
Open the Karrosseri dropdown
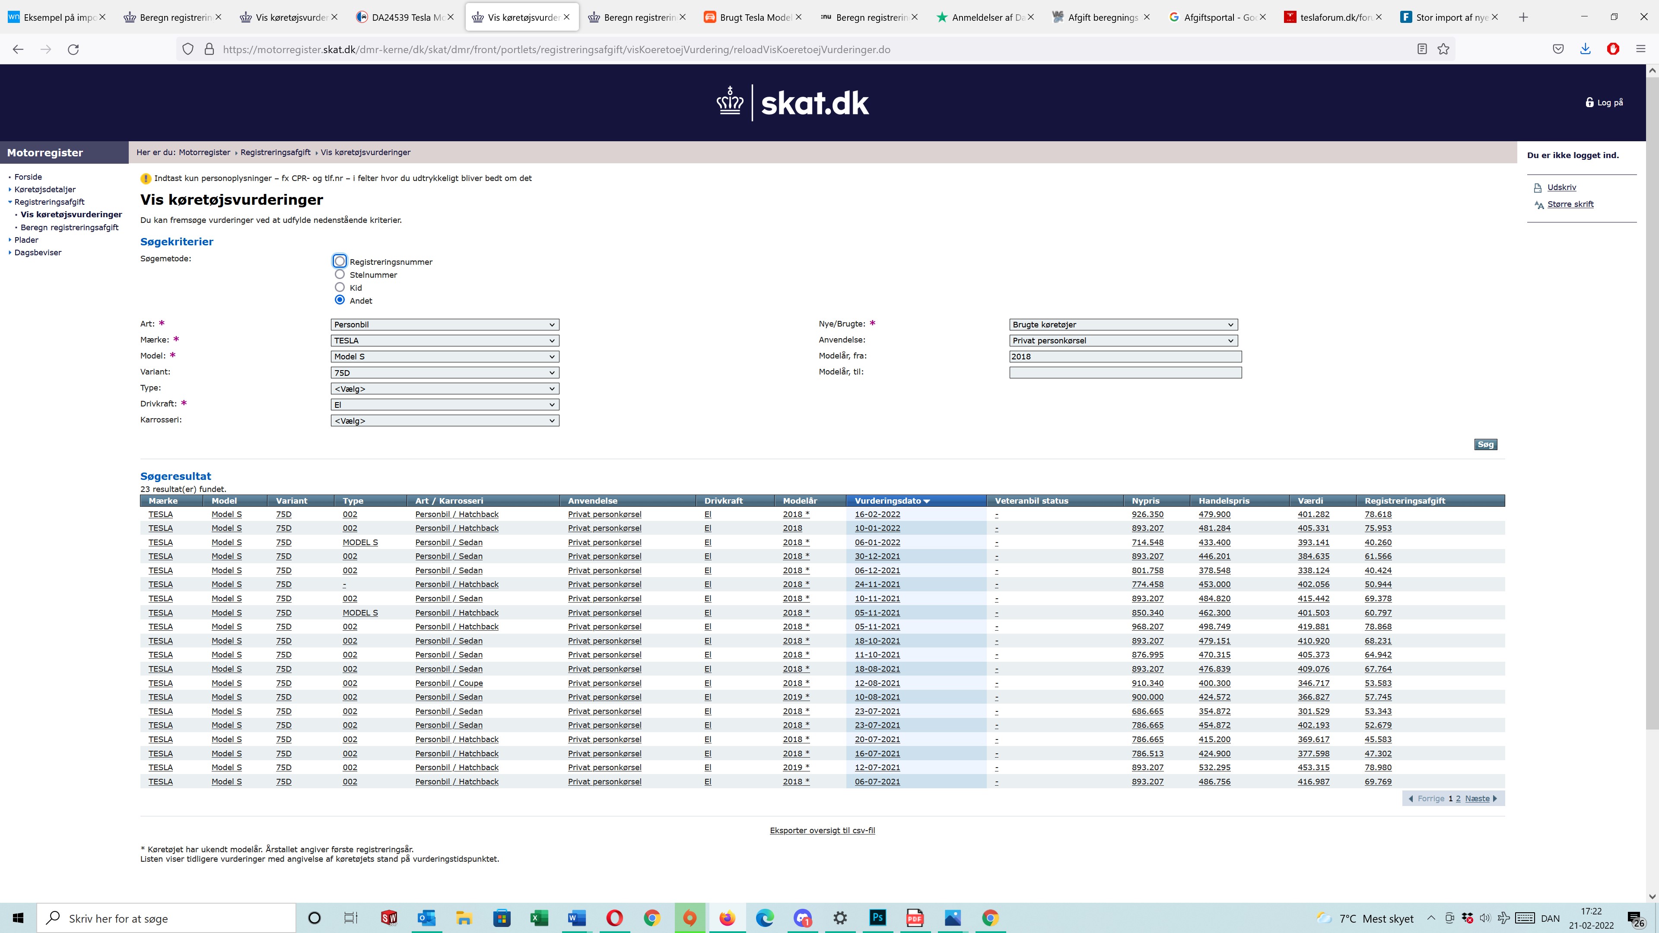point(445,421)
